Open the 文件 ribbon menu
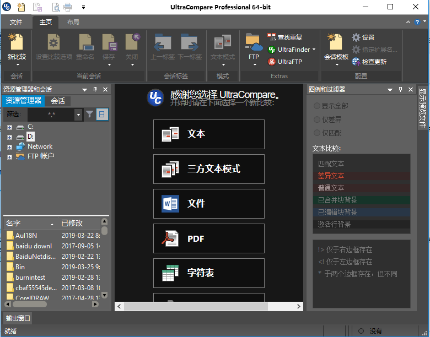The height and width of the screenshot is (337, 430). 15,22
